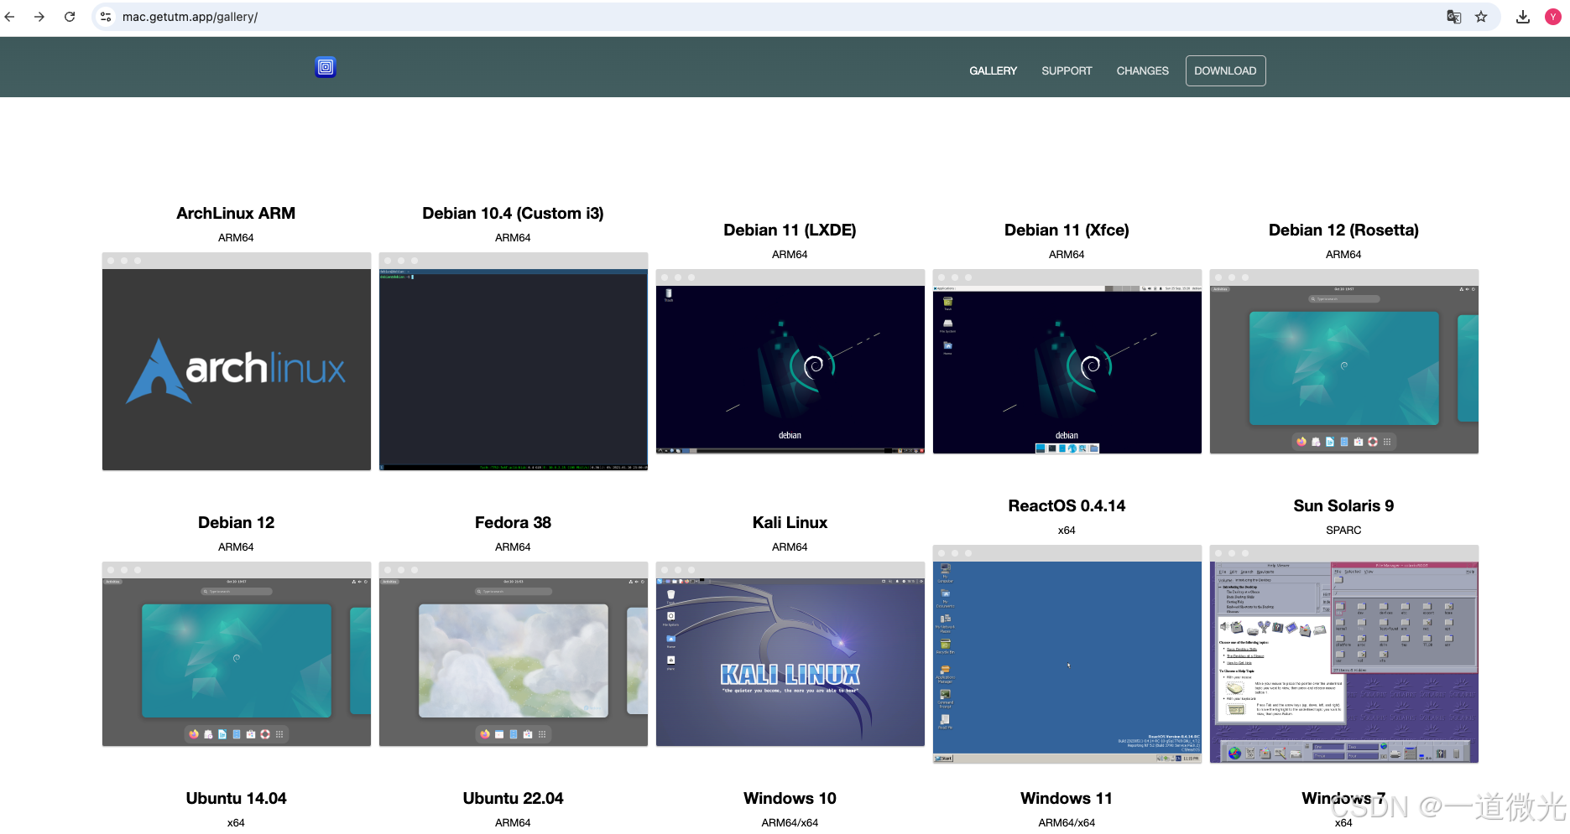1570x834 pixels.
Task: Click the Debian 11 Xfce thumbnail
Action: click(x=1067, y=361)
